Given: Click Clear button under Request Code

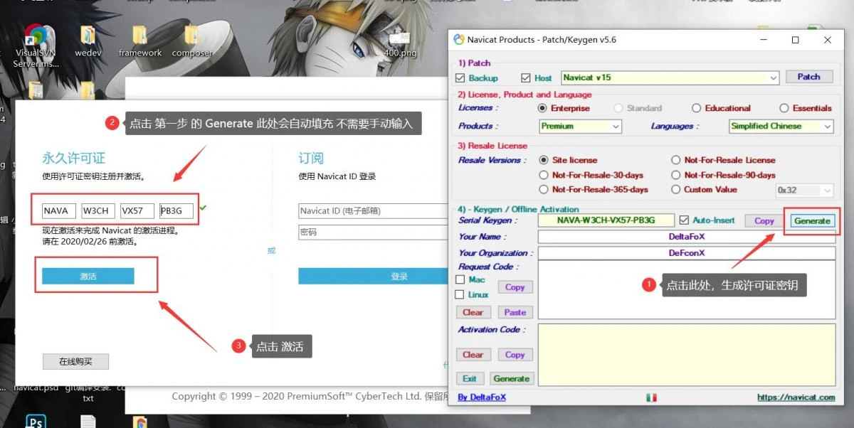Looking at the screenshot, I should click(473, 312).
